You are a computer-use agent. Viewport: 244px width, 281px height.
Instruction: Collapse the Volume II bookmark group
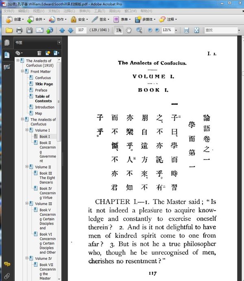(x=27, y=167)
